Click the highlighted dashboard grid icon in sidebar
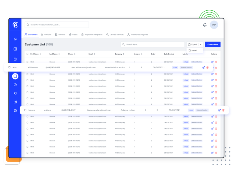This screenshot has height=176, width=234. click(15, 76)
